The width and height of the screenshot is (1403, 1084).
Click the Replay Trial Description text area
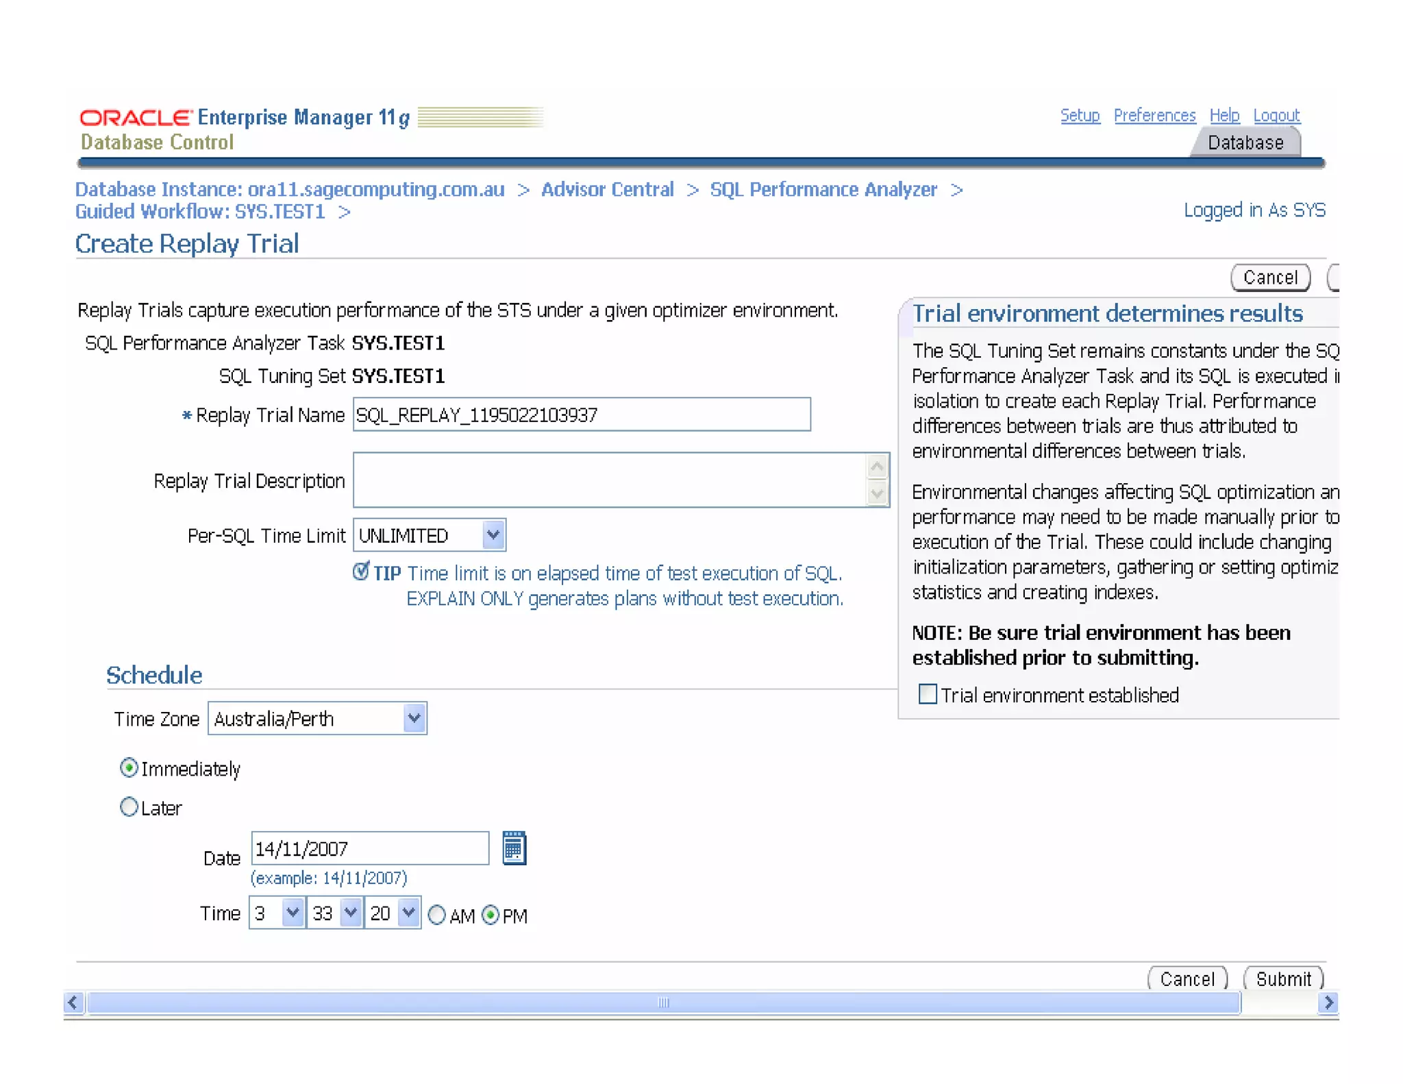click(x=610, y=480)
